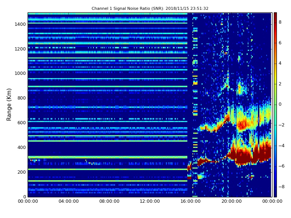Click the colorbar value 0 label
This screenshot has width=291, height=218.
(x=280, y=104)
